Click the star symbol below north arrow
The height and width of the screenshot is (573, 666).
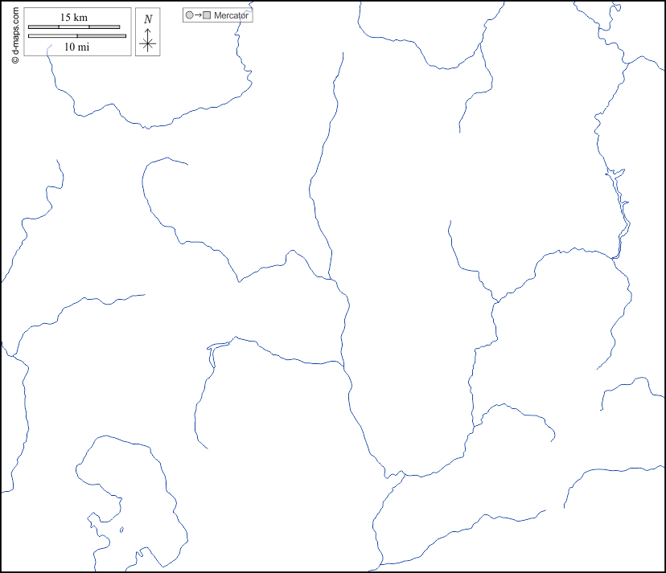pos(147,44)
